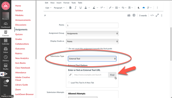Open Class Notebook link
The image size is (172, 98).
(22, 68)
